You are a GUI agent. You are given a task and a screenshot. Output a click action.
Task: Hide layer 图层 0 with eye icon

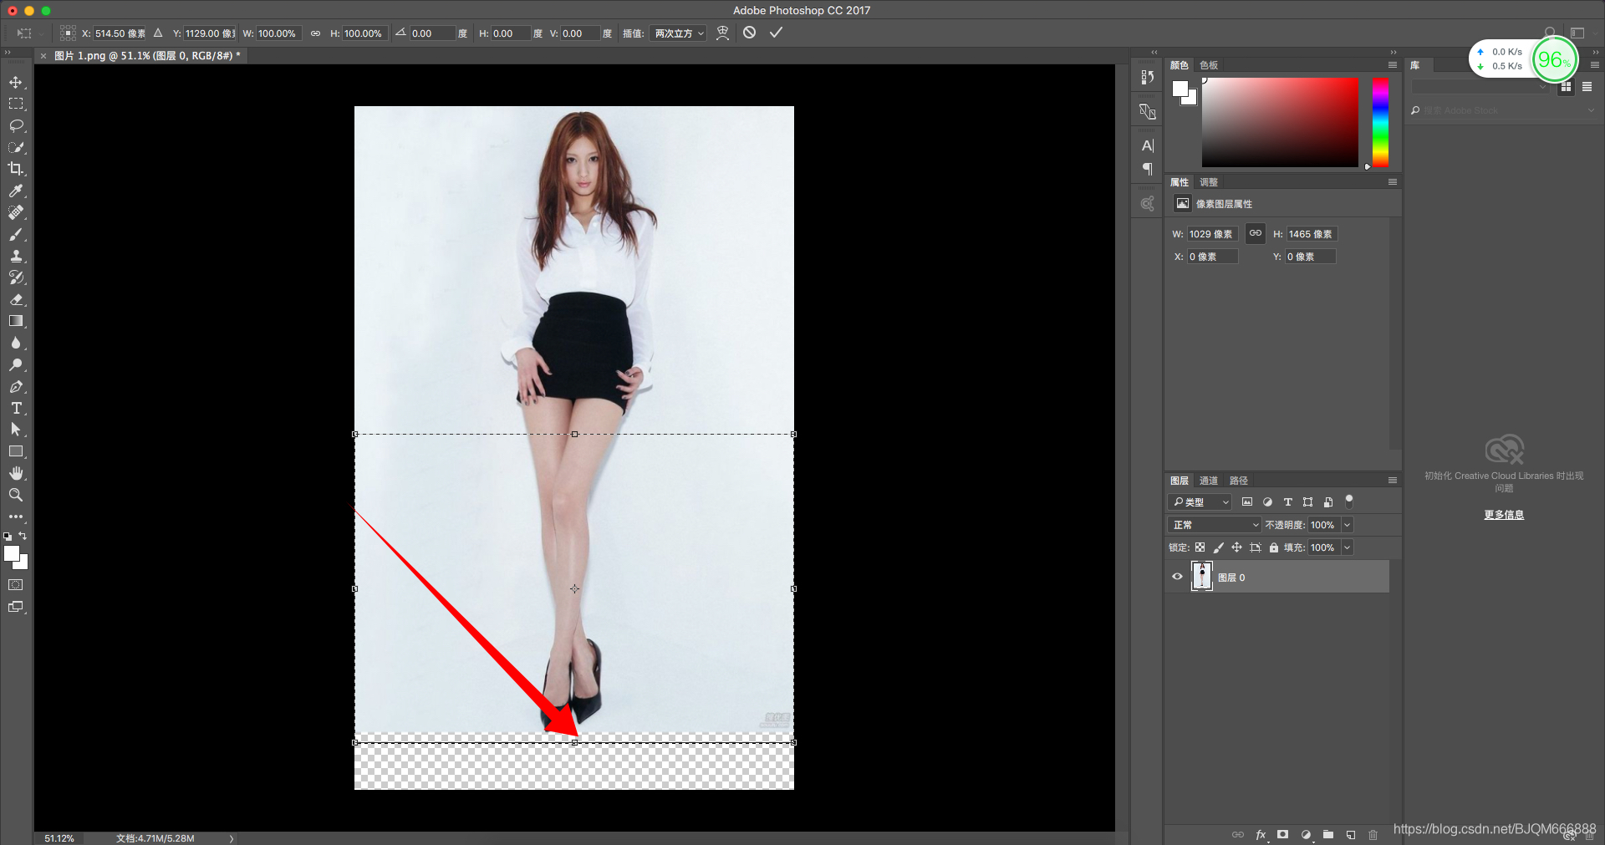1177,577
